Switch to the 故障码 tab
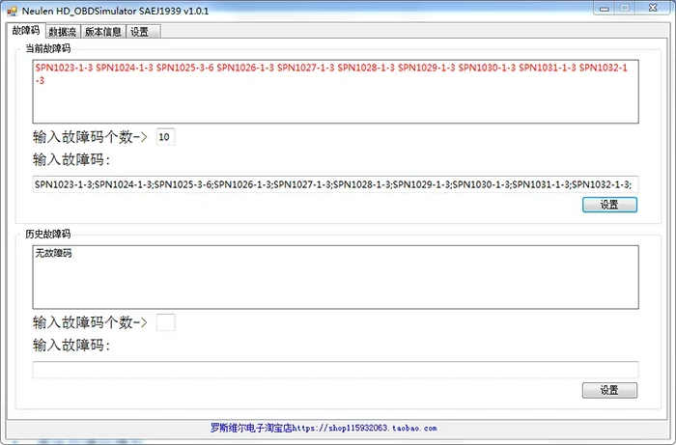676x445 pixels. click(26, 30)
